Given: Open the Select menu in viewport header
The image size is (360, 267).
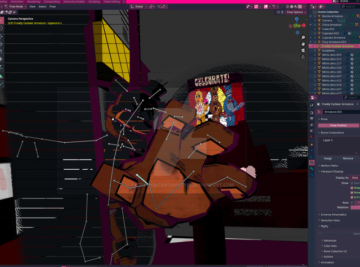Looking at the screenshot, I should (43, 7).
